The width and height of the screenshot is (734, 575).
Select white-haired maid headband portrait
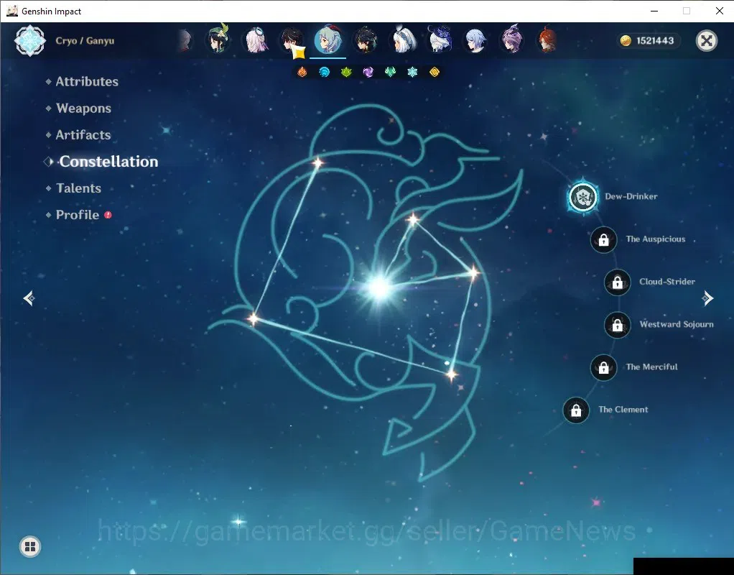(x=403, y=40)
